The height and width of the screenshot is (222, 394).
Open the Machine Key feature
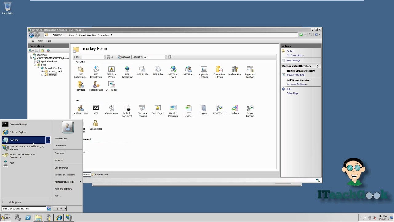click(x=235, y=71)
